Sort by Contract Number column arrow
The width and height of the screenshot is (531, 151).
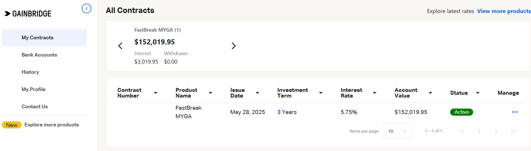pos(156,93)
